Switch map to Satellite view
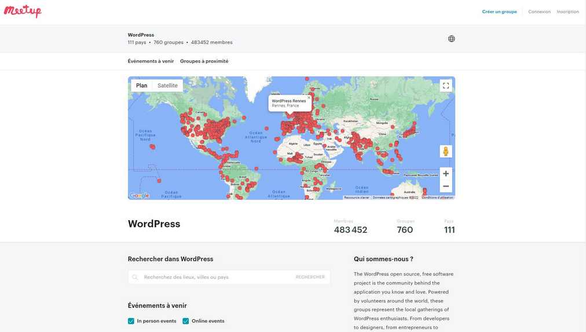The image size is (586, 332). 167,86
